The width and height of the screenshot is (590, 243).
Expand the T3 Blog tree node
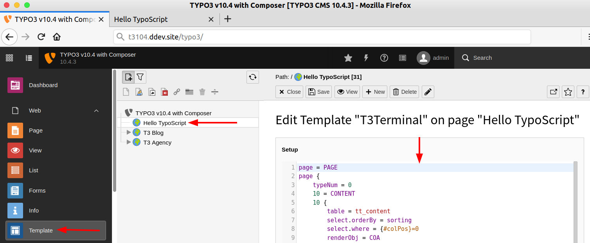click(x=129, y=132)
